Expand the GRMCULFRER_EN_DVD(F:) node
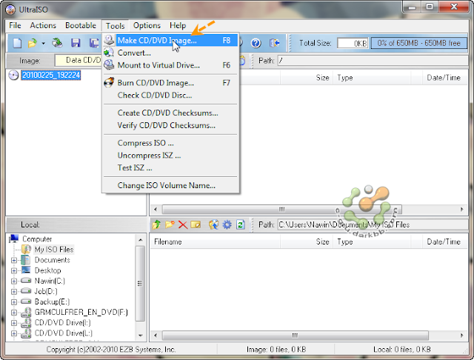The image size is (474, 360). click(x=13, y=313)
